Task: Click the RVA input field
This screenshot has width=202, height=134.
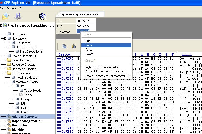Action: point(86,26)
